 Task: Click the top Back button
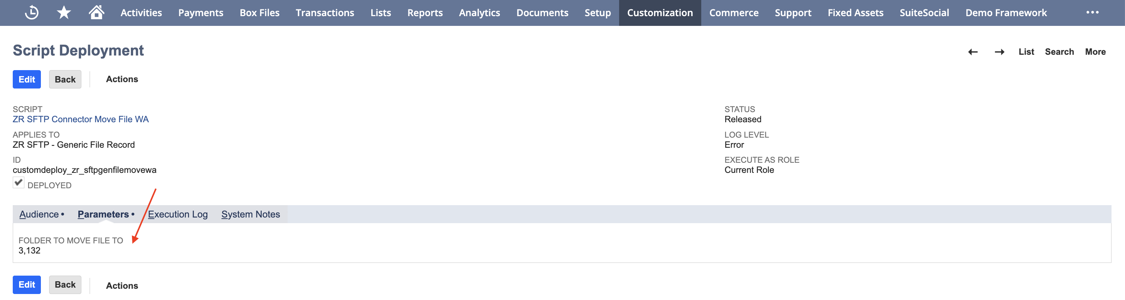(65, 79)
